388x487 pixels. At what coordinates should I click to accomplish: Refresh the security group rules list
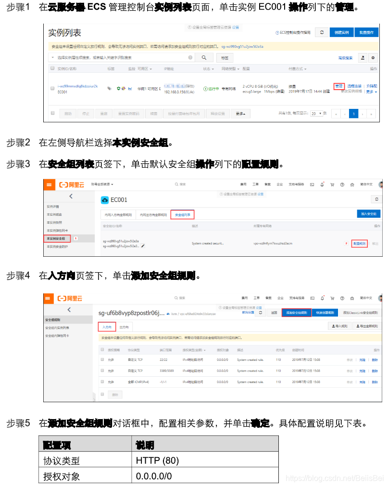click(x=261, y=313)
